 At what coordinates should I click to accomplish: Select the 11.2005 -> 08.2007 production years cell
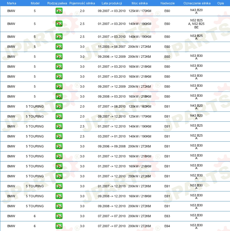pos(111,47)
